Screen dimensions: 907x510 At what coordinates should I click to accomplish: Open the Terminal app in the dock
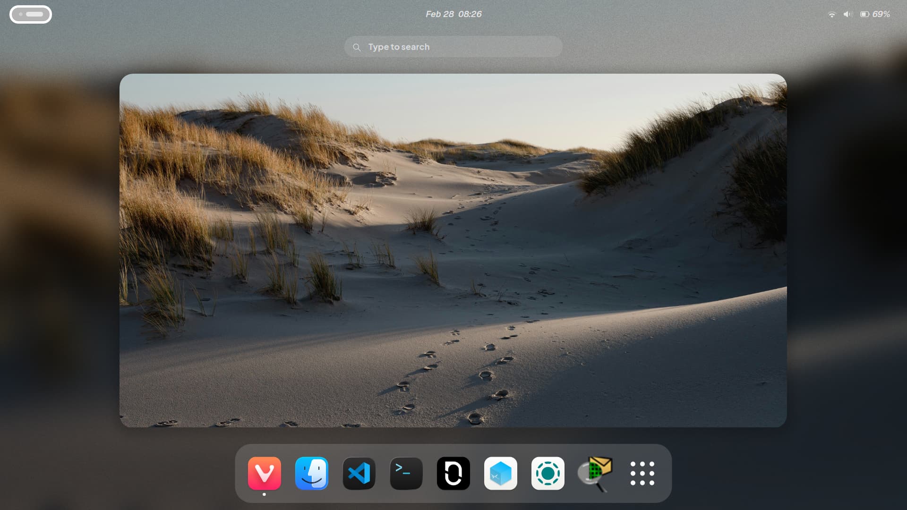coord(406,473)
